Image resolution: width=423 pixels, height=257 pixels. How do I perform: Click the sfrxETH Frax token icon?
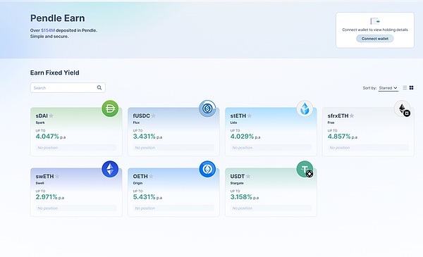[402, 108]
